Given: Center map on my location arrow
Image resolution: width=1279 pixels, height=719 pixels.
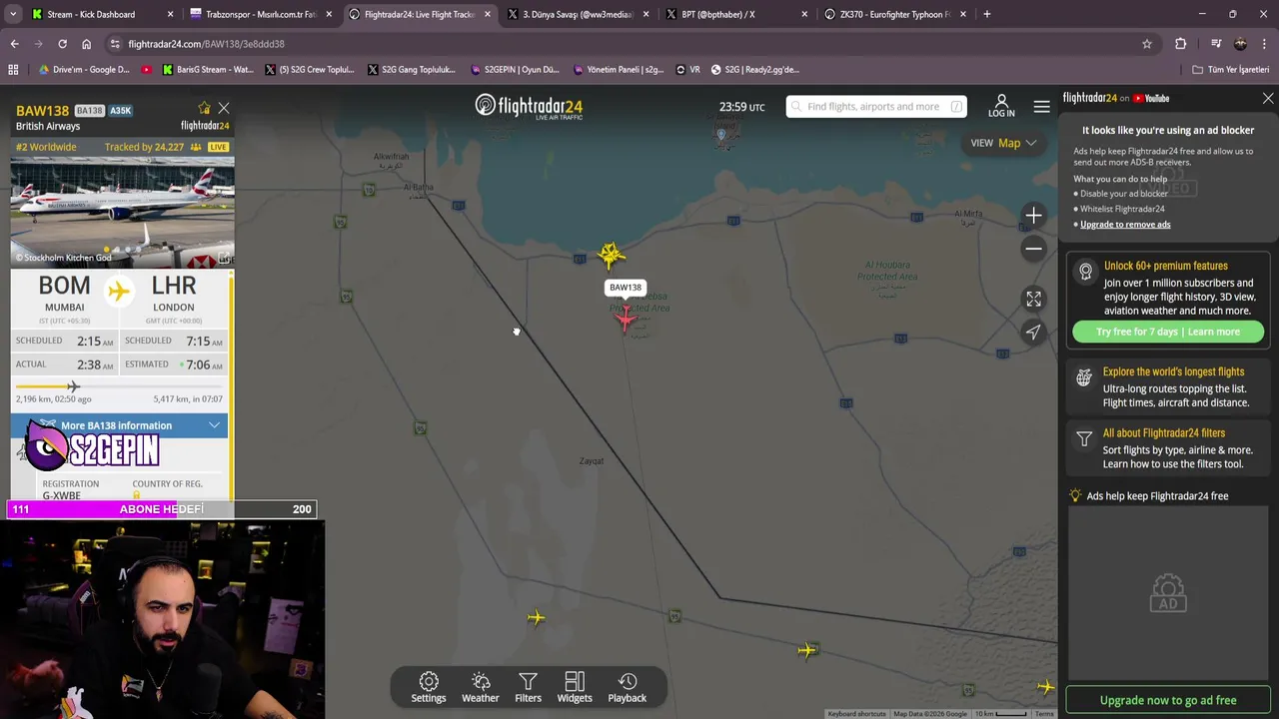Looking at the screenshot, I should pyautogui.click(x=1033, y=332).
